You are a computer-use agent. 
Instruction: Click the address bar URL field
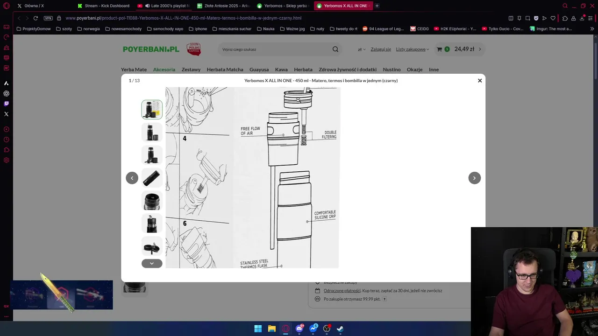[x=280, y=18]
